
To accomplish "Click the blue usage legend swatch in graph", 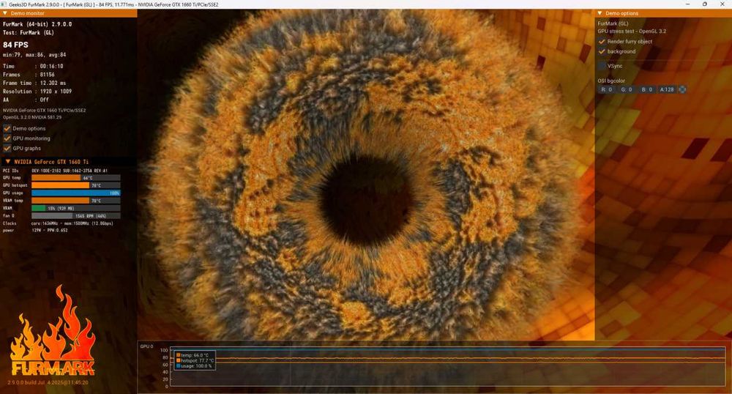I will tap(179, 366).
